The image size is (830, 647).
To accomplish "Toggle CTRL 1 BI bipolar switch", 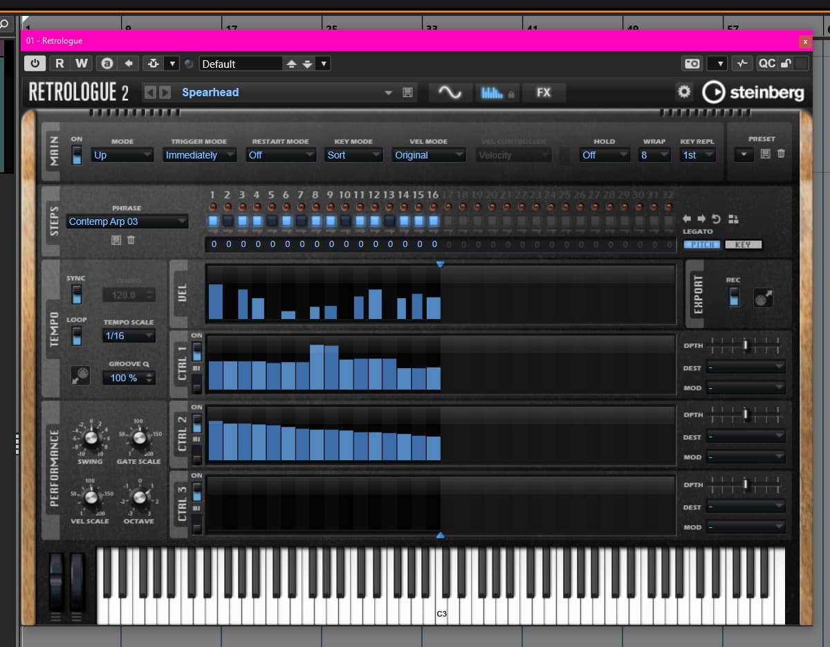I will point(197,383).
